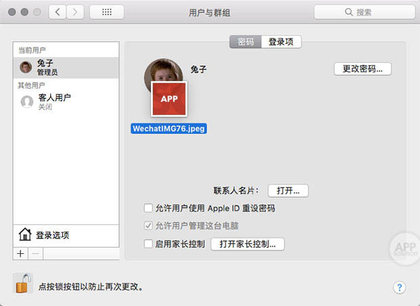Screen dimensions: 420x306
Task: Click the search field in title bar
Action: [x=364, y=12]
